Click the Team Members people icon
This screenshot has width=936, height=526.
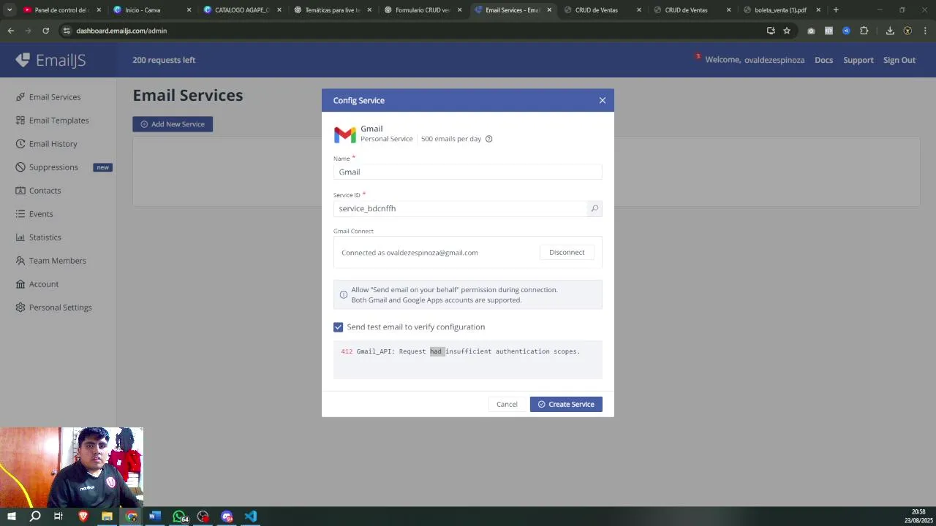coord(20,261)
